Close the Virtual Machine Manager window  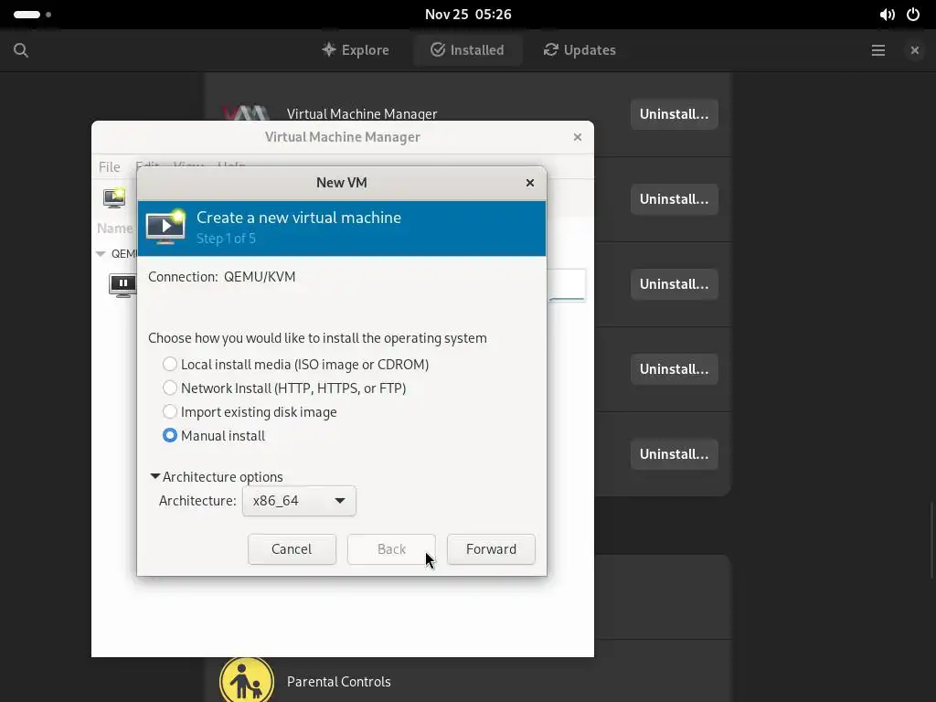pos(578,137)
